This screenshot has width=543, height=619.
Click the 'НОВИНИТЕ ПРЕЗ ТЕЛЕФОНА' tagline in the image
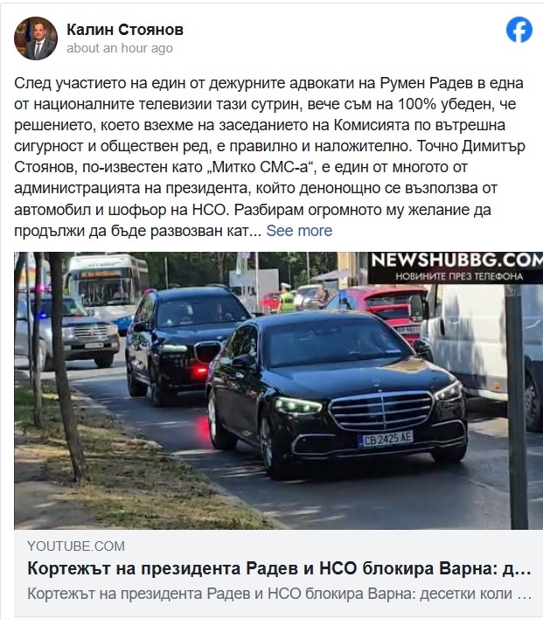[459, 276]
